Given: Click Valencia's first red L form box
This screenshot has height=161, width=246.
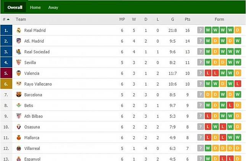Looking at the screenshot, I should click(208, 73).
